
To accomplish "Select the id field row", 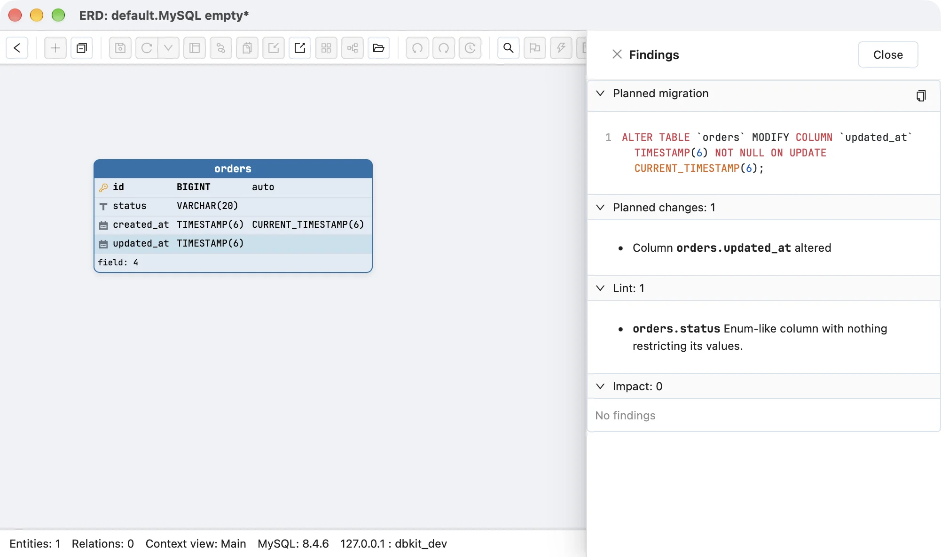I will coord(233,187).
